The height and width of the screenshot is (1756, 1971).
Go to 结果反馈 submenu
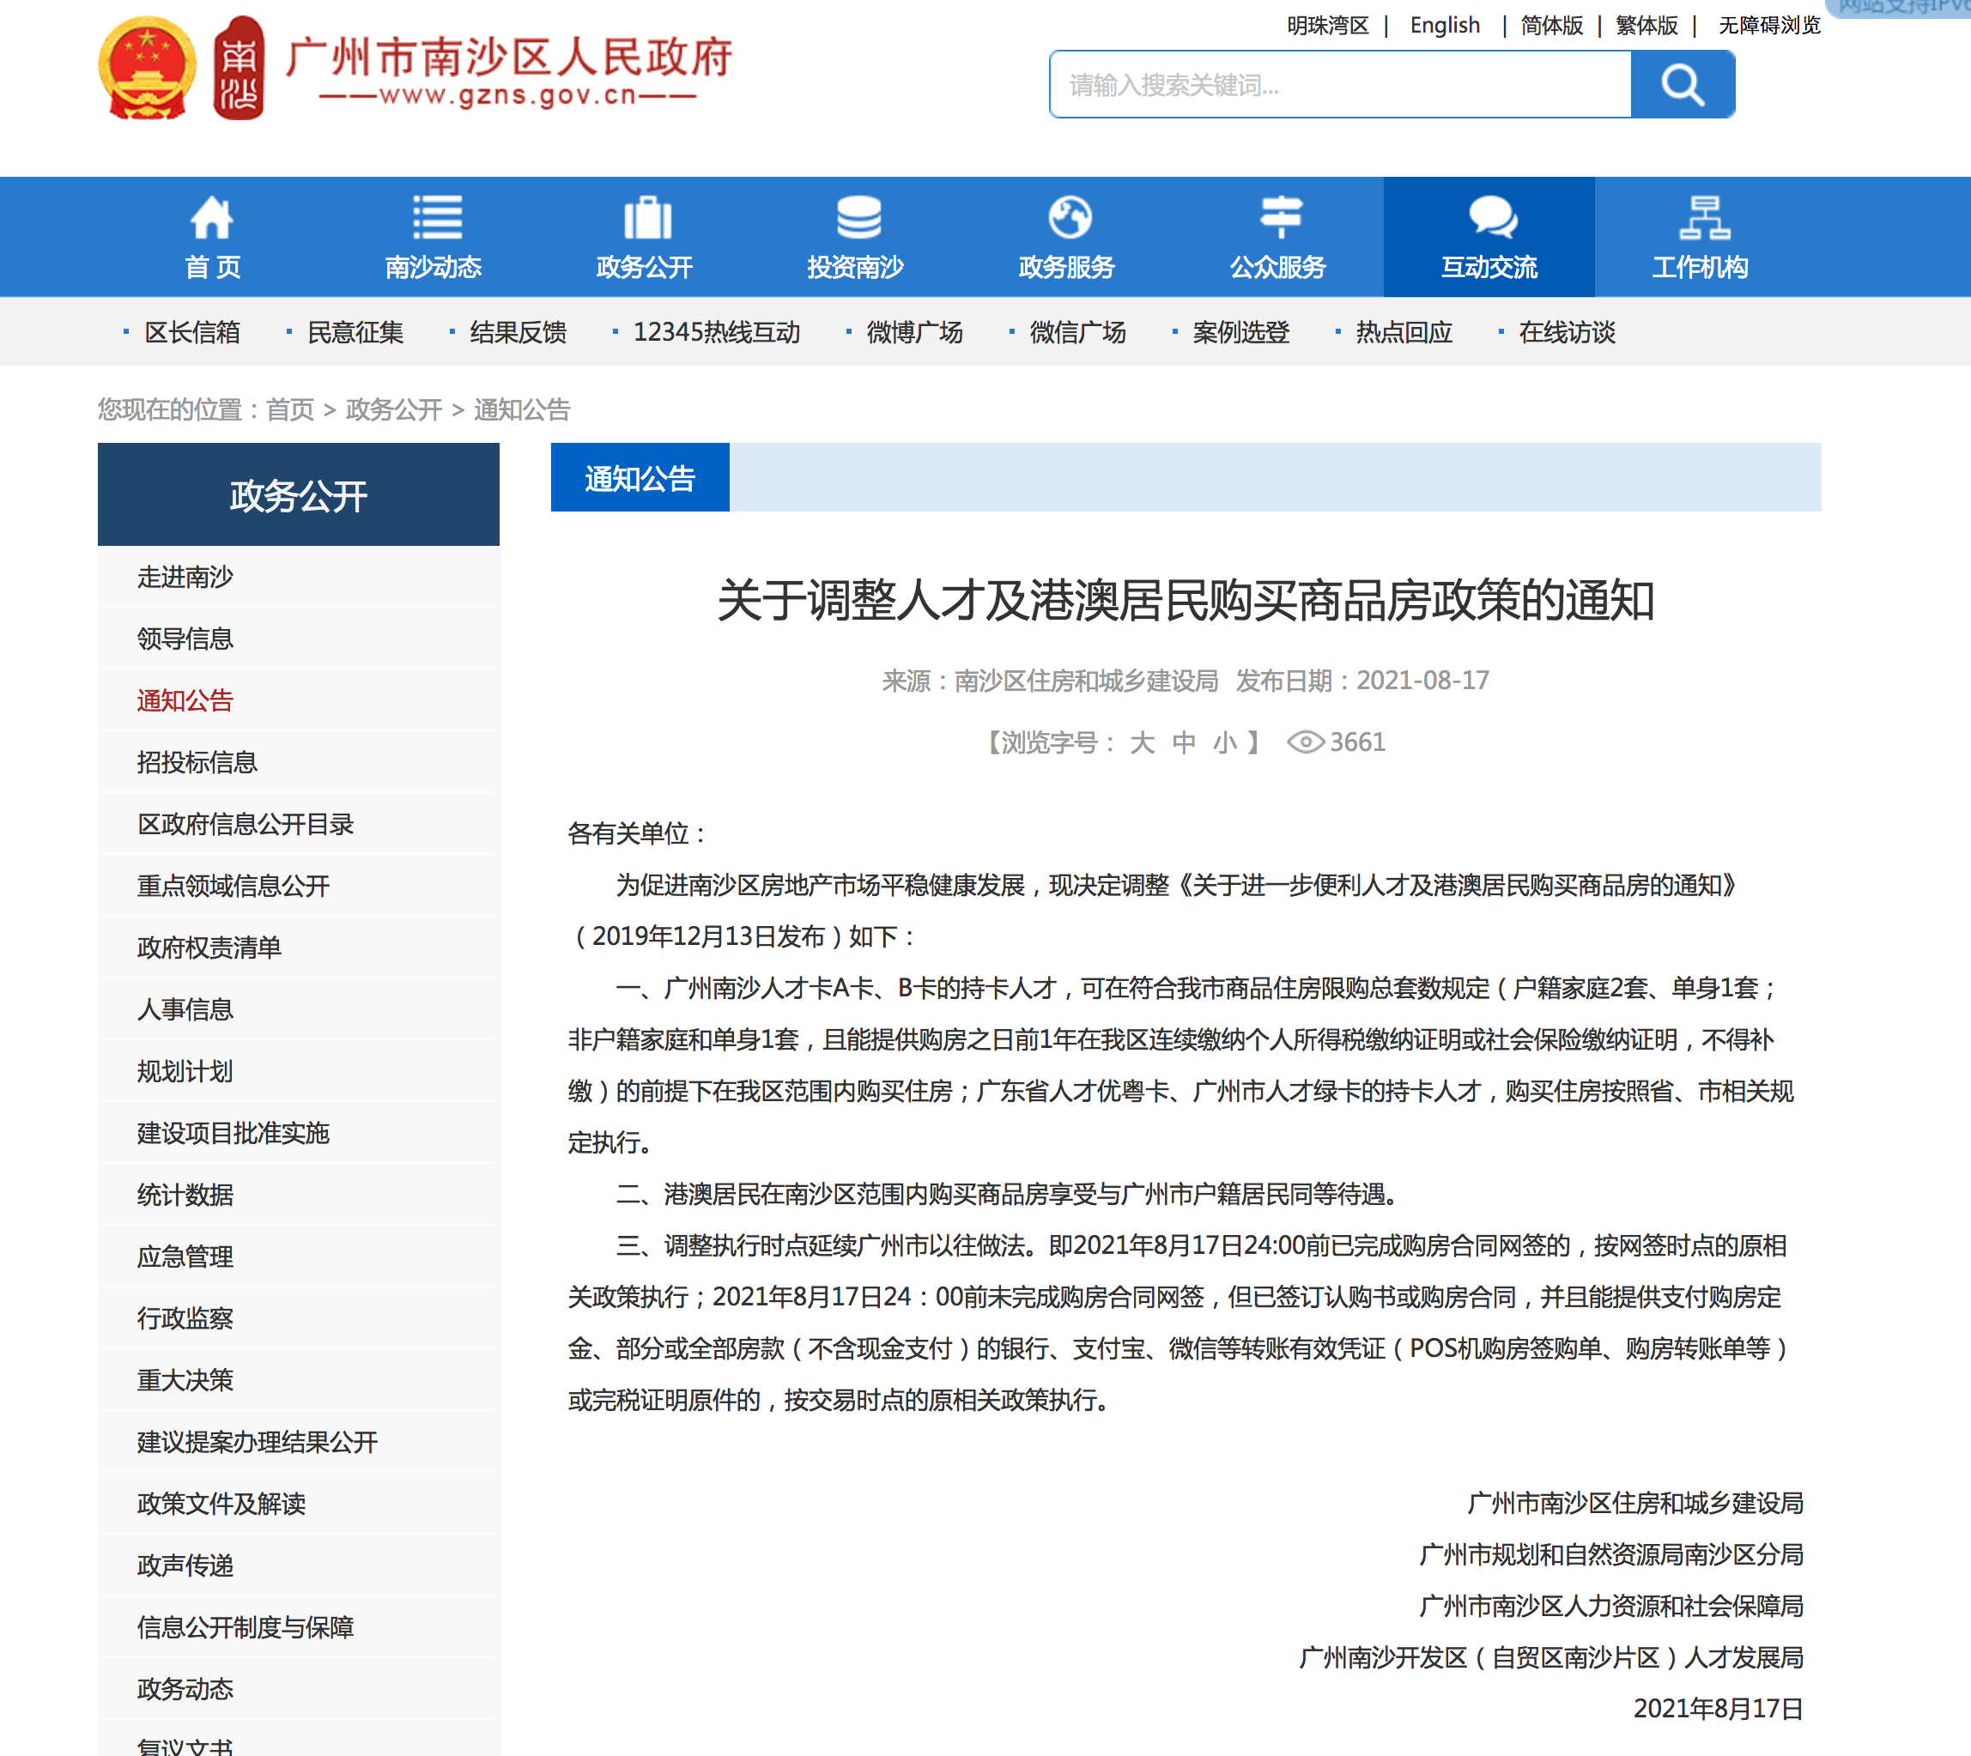(x=519, y=333)
